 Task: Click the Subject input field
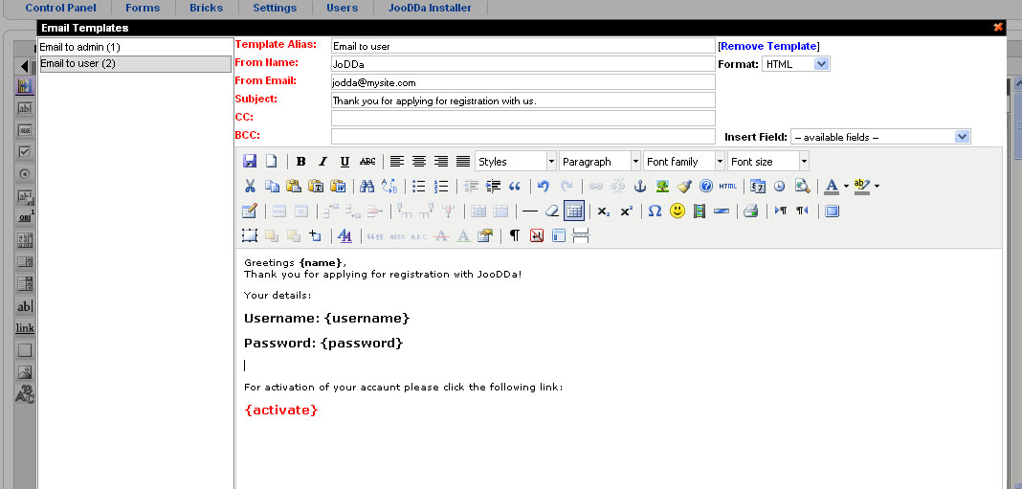point(522,100)
